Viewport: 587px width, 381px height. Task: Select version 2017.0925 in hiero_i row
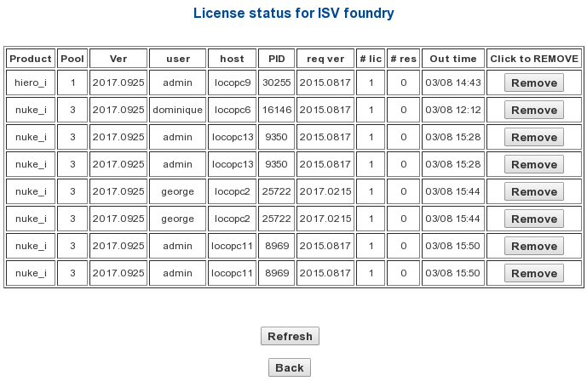click(x=118, y=82)
